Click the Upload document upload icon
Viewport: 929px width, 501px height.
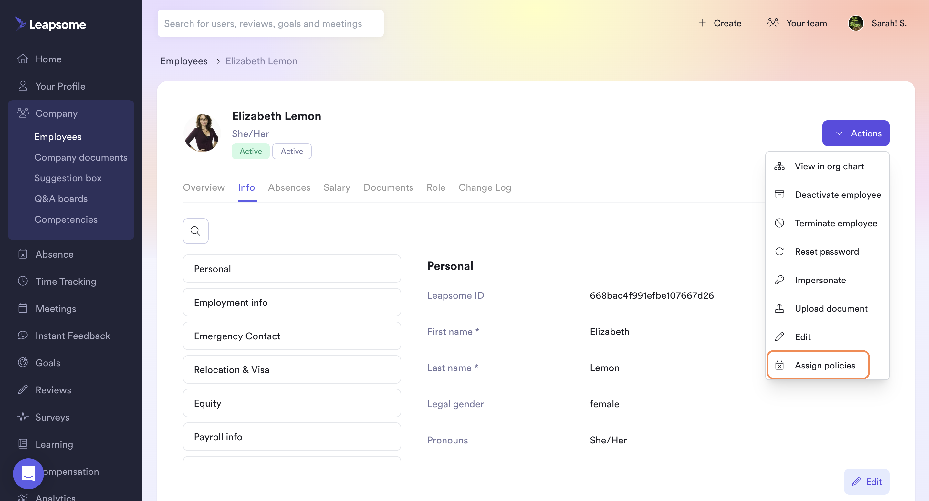point(779,308)
